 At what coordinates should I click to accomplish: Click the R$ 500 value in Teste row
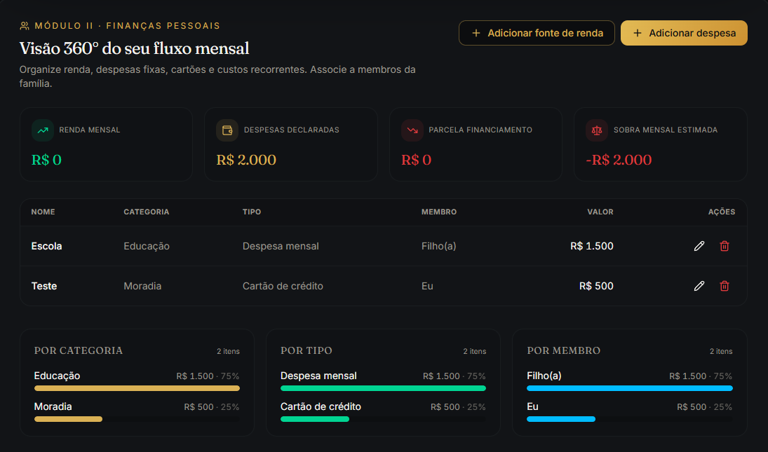[x=596, y=286]
